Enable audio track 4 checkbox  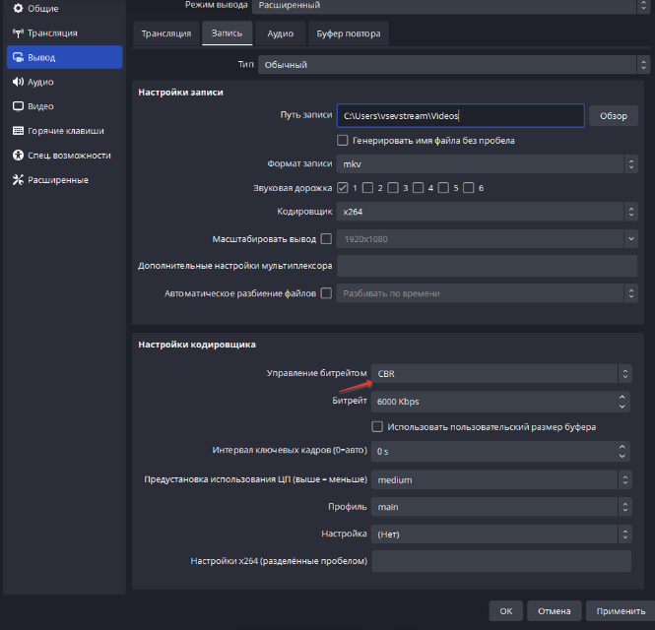click(x=419, y=188)
